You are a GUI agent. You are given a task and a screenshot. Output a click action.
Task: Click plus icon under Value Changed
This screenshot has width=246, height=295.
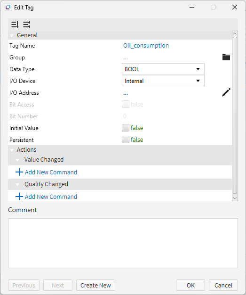19,172
